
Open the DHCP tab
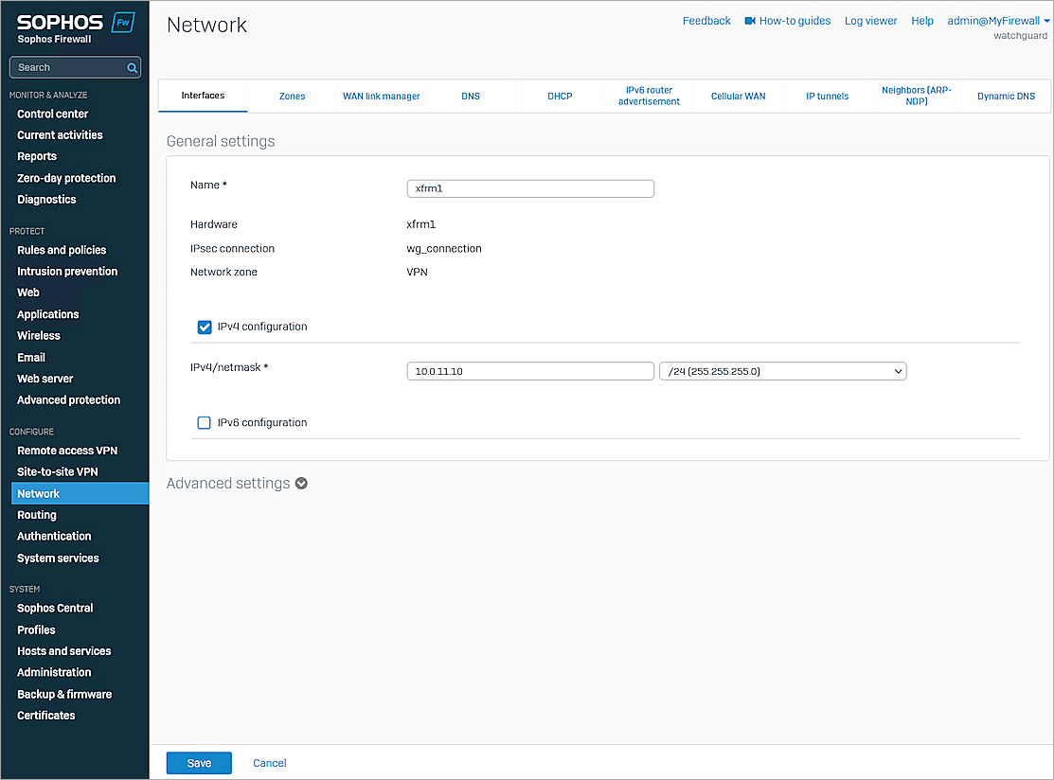point(560,96)
